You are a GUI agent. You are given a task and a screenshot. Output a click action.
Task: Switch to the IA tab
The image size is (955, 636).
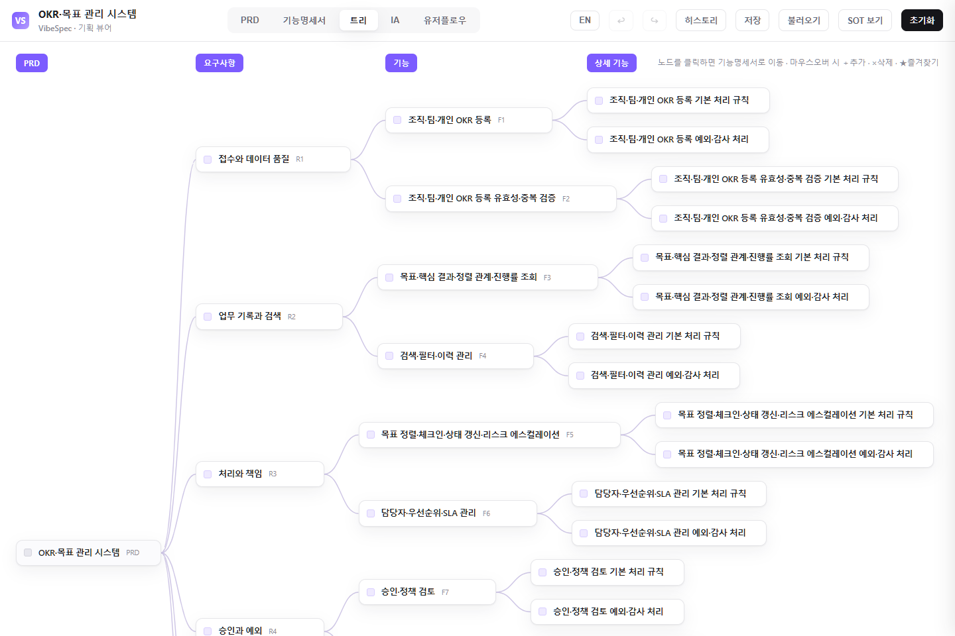click(x=395, y=21)
